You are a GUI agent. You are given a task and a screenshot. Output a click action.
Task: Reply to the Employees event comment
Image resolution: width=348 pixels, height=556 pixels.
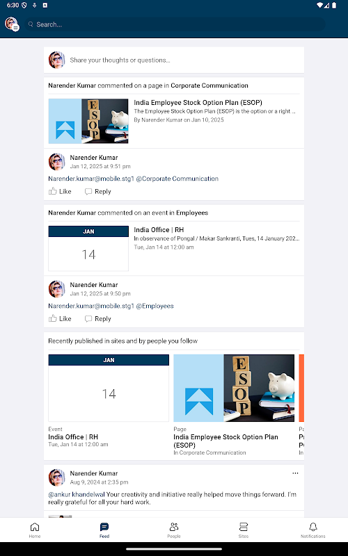[x=98, y=319]
